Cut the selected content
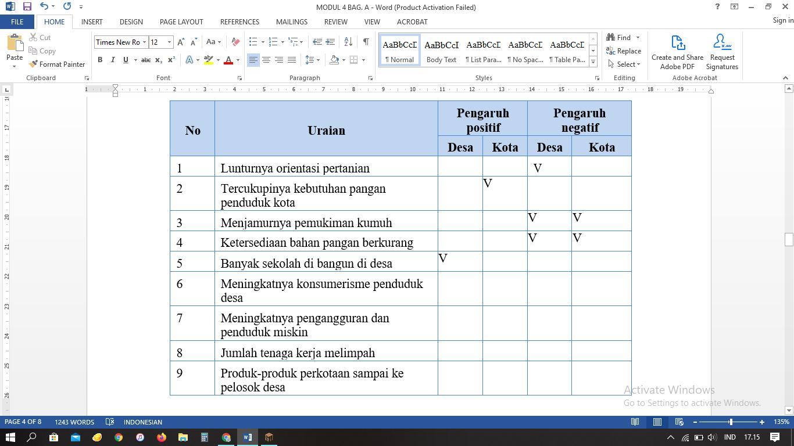This screenshot has height=446, width=794. [40, 37]
